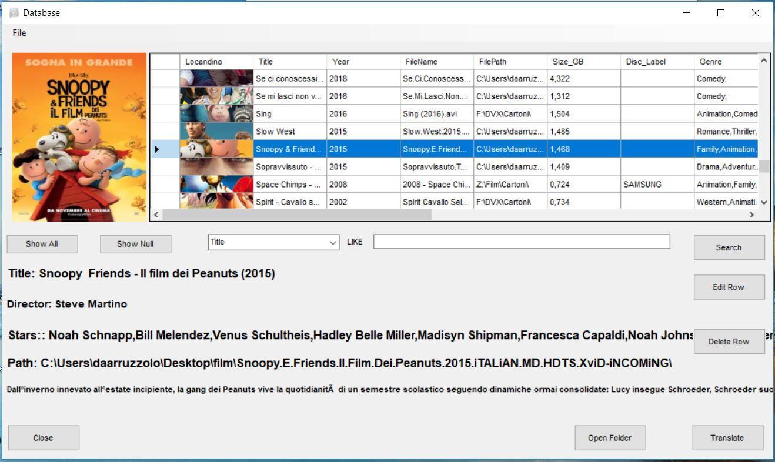Click the Translate button
Screen dimensions: 775x462
point(727,438)
